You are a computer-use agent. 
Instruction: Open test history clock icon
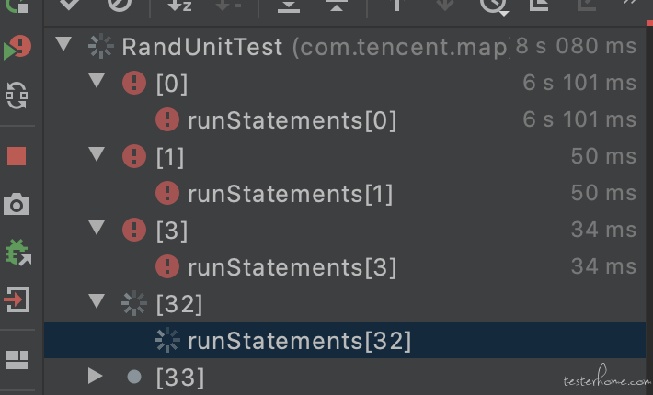click(494, 6)
